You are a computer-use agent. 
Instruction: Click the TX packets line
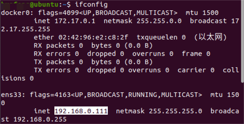tap(93, 62)
